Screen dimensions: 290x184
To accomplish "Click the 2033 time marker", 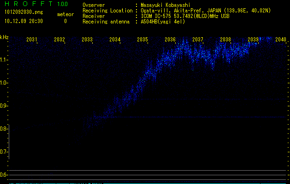I will (x=87, y=39).
